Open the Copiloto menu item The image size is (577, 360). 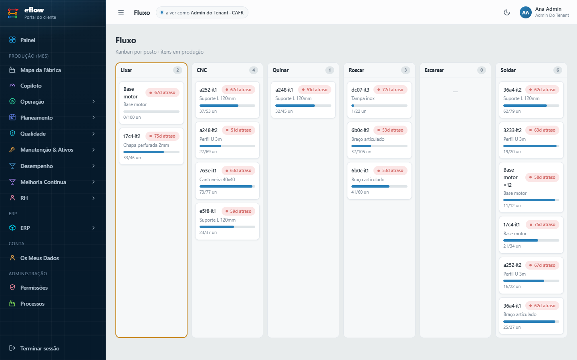(53, 86)
